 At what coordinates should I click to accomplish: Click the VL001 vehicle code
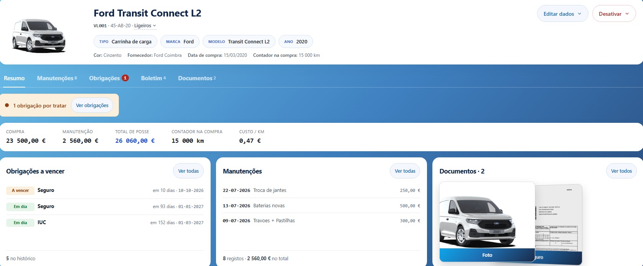tap(100, 26)
